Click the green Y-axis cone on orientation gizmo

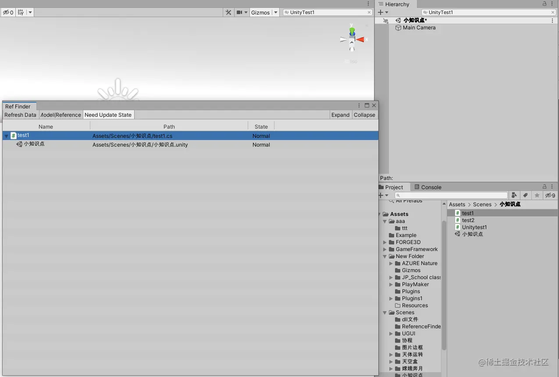(352, 32)
